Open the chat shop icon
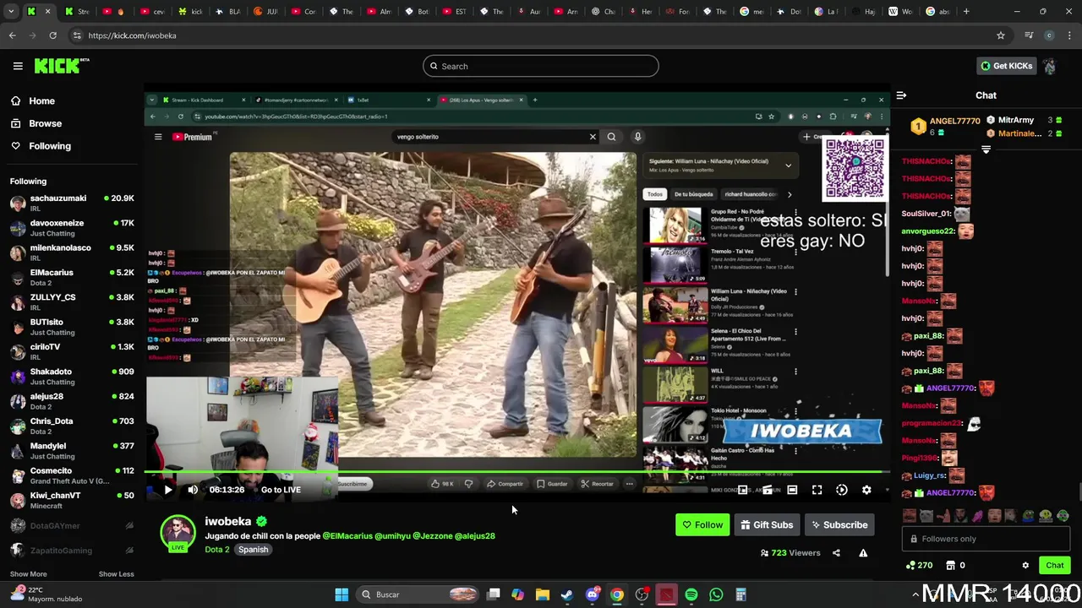Image resolution: width=1082 pixels, height=608 pixels. pos(950,566)
